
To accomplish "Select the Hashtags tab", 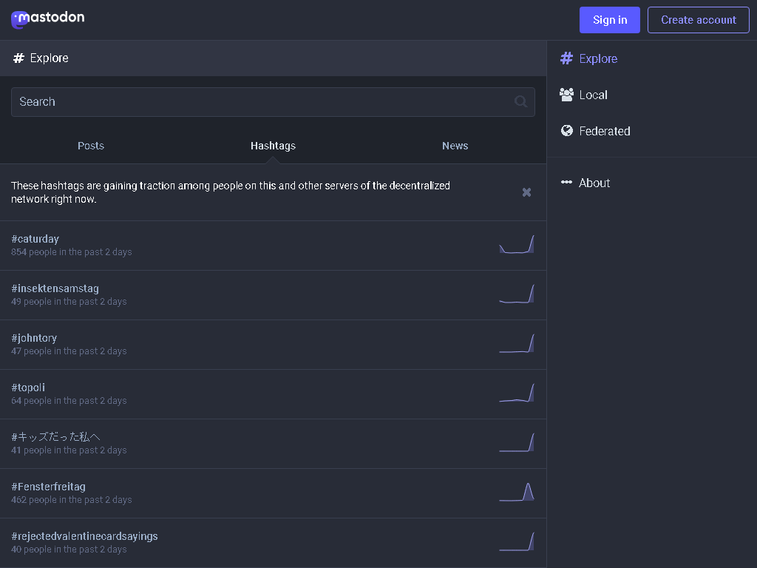I will [x=273, y=146].
